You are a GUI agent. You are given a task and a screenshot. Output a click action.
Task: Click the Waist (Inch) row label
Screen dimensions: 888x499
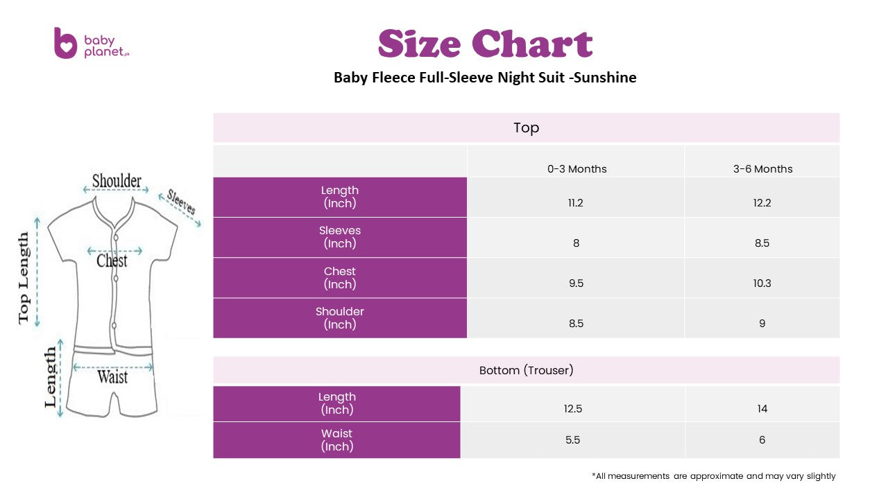pyautogui.click(x=336, y=440)
